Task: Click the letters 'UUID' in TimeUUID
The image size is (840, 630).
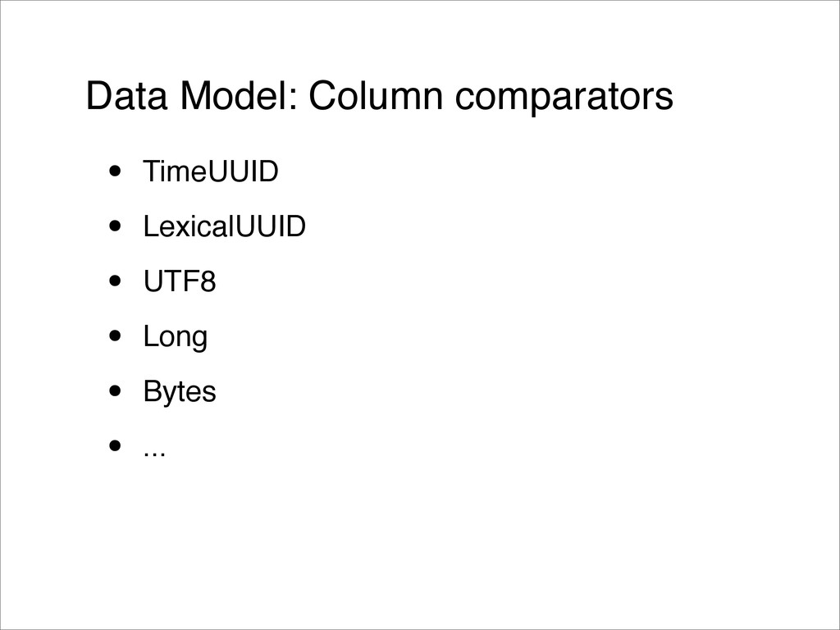Action: pyautogui.click(x=243, y=171)
